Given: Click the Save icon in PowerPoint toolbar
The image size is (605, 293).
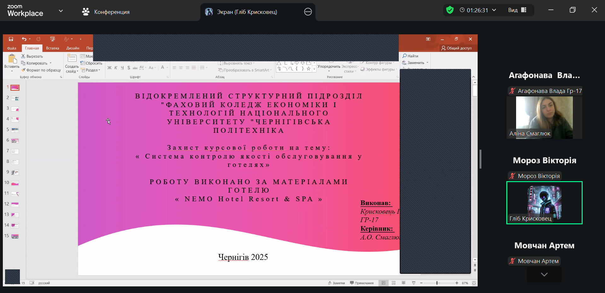Looking at the screenshot, I should click(11, 39).
